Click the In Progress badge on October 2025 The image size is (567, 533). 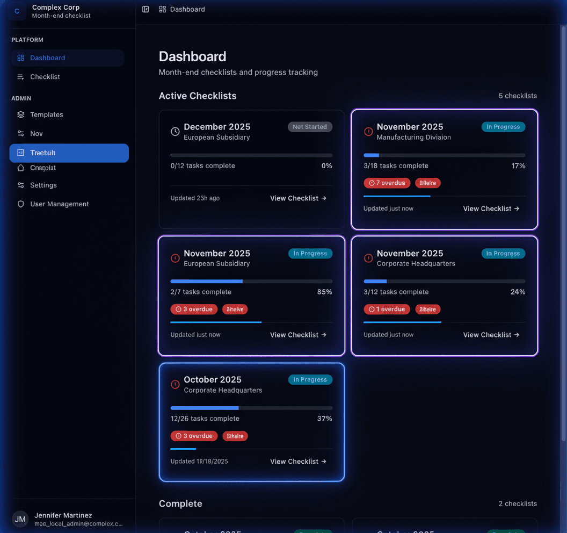[310, 379]
